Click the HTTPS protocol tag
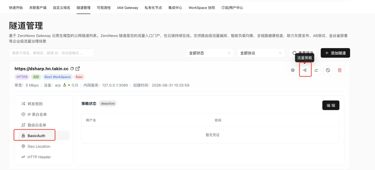Viewport: 375px width, 170px height. 22,77
